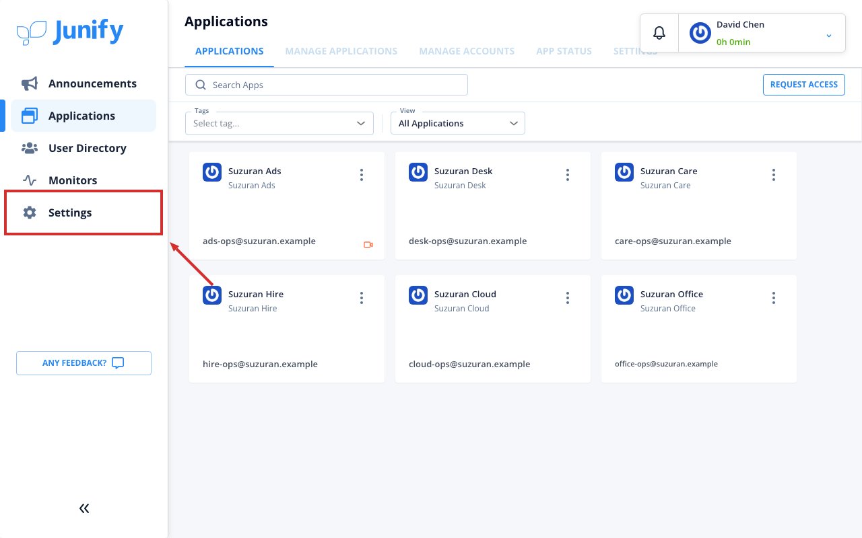Open notifications bell

pos(659,33)
